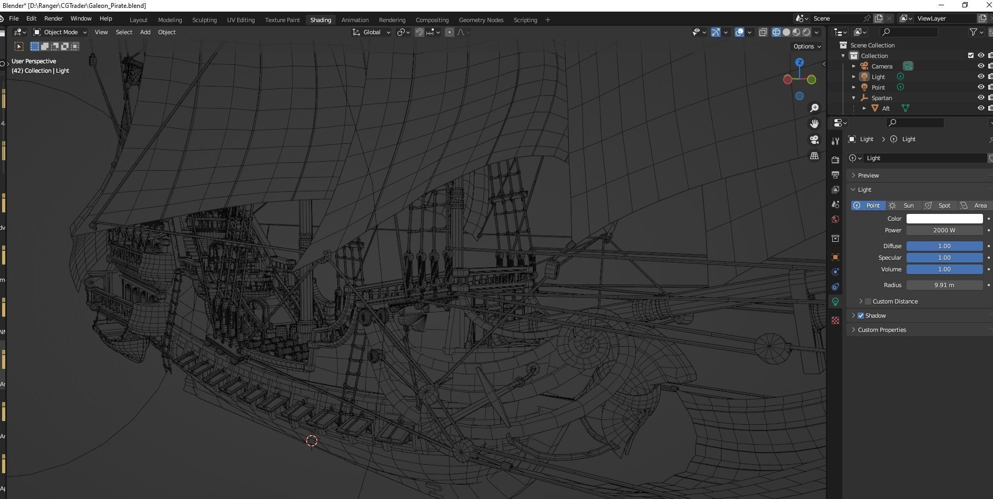
Task: Open the File menu
Action: 14,18
